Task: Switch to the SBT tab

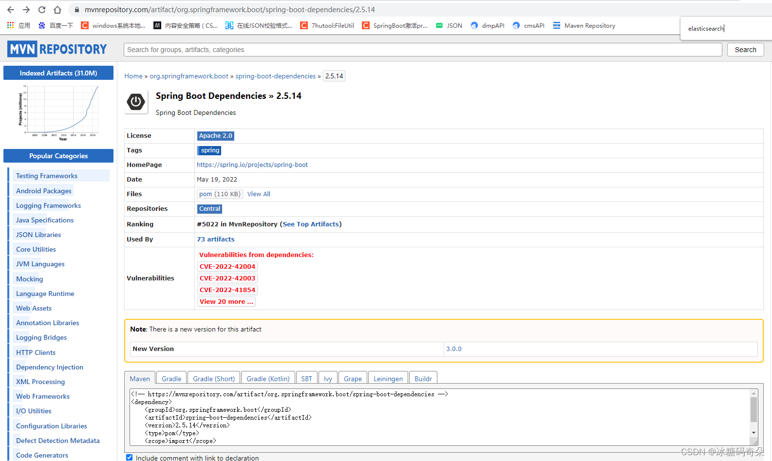Action: (306, 378)
